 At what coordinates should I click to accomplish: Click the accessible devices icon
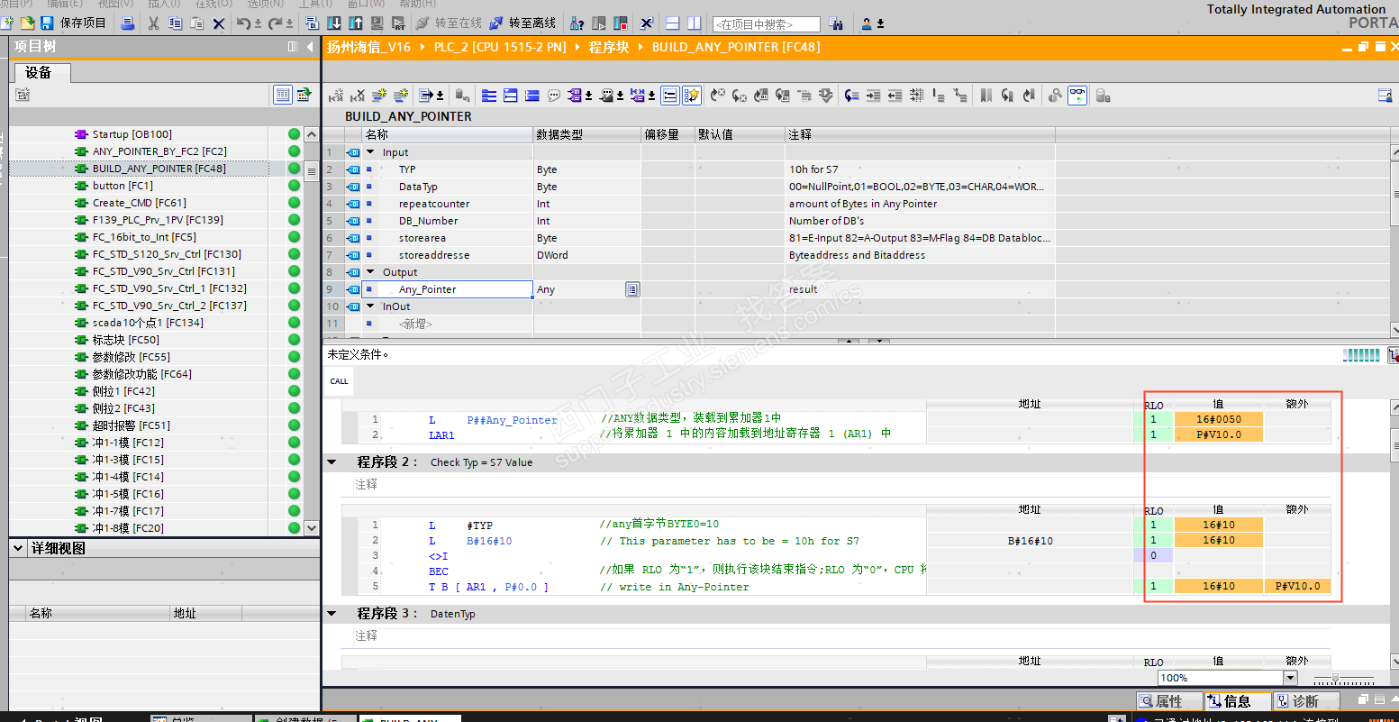577,23
